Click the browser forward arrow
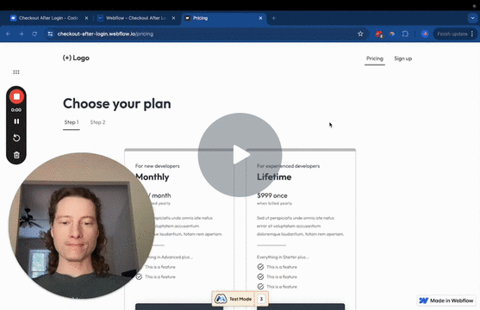The height and width of the screenshot is (310, 480). [22, 34]
